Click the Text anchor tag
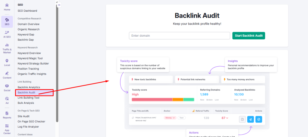This screenshot has width=308, height=137. pyautogui.click(x=181, y=118)
